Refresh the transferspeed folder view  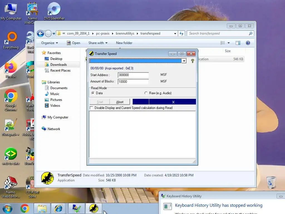pyautogui.click(x=181, y=33)
